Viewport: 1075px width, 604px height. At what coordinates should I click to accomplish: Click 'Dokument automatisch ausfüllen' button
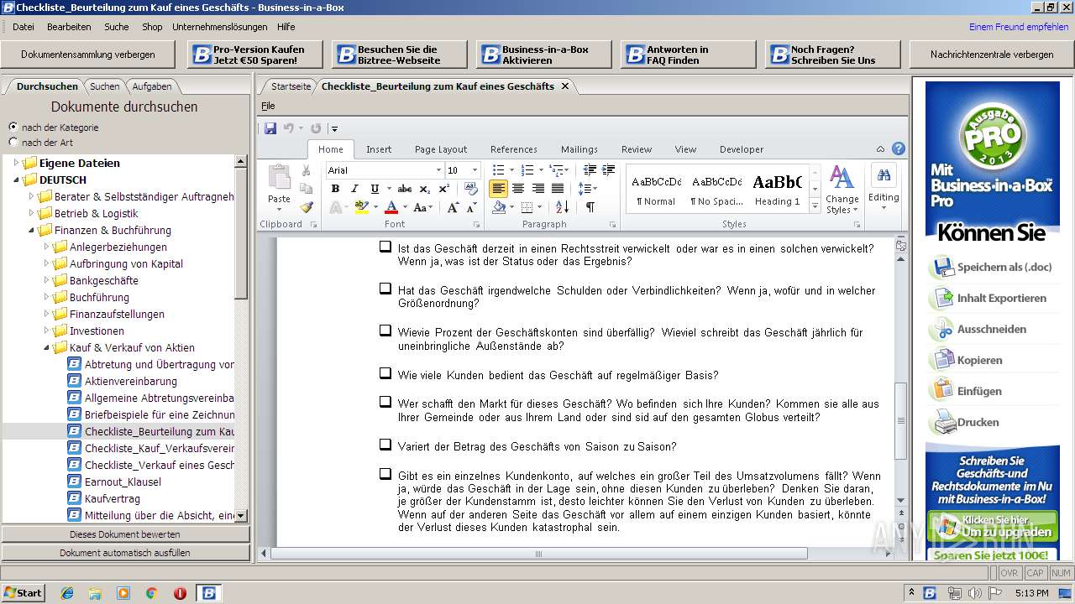(125, 553)
